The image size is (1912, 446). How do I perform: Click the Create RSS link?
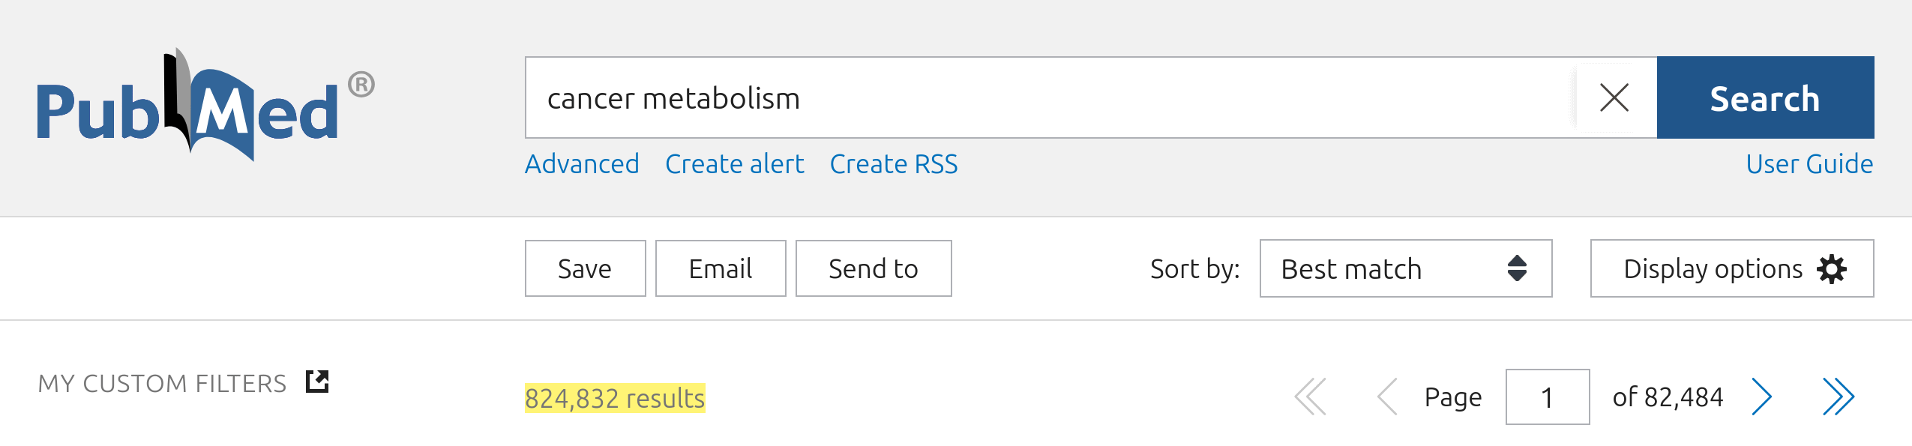pyautogui.click(x=894, y=163)
